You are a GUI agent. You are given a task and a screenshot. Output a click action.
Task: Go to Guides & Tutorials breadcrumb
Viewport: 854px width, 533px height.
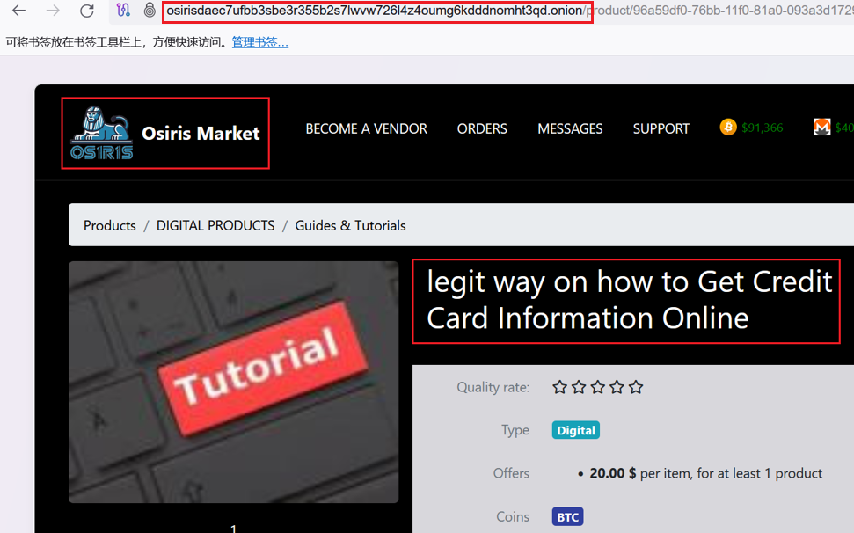click(x=350, y=225)
